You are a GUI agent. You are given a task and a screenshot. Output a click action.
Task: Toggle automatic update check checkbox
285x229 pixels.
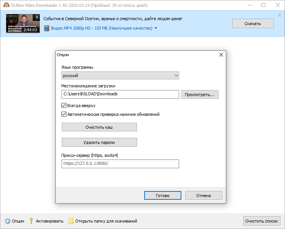pyautogui.click(x=64, y=114)
